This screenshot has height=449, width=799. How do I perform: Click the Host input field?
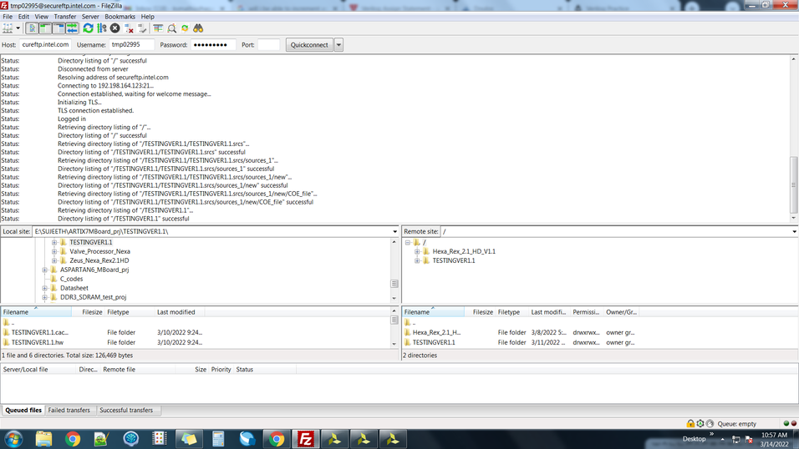coord(45,45)
